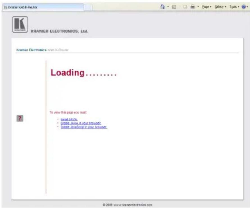Open the Home button dropdown arrow

pos(168,7)
